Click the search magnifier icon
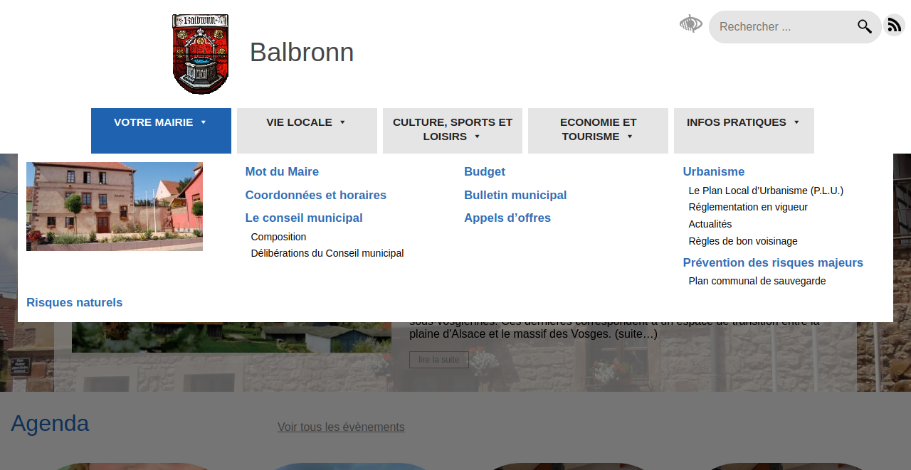The width and height of the screenshot is (911, 470). pyautogui.click(x=864, y=27)
